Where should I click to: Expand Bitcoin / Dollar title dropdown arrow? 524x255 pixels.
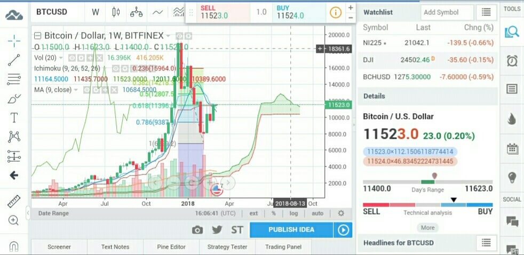tap(168, 36)
